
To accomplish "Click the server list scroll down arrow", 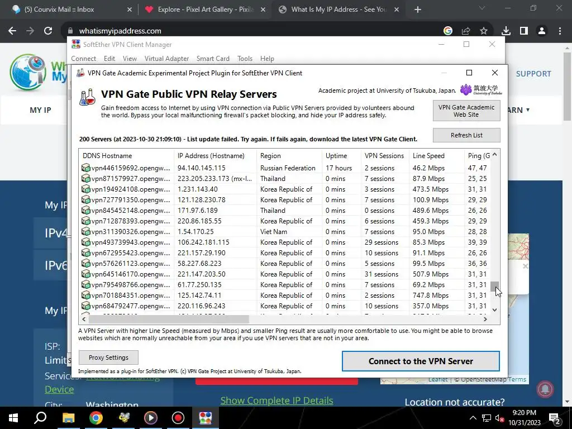I will tap(495, 309).
